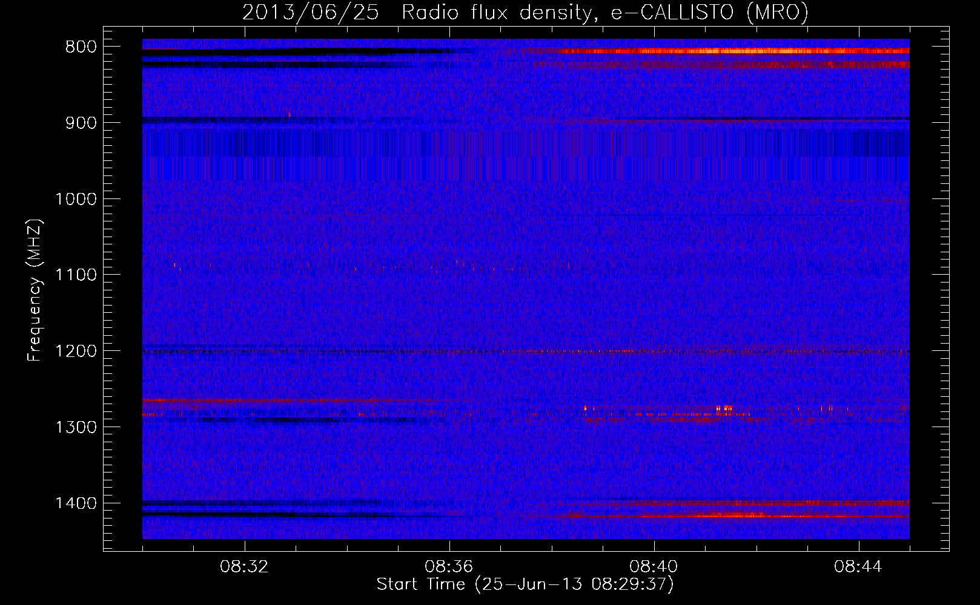Click the 08:40 time tick label
The width and height of the screenshot is (980, 605).
(654, 567)
